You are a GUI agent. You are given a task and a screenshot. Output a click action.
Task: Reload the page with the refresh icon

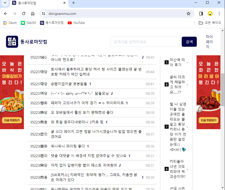coord(24,14)
